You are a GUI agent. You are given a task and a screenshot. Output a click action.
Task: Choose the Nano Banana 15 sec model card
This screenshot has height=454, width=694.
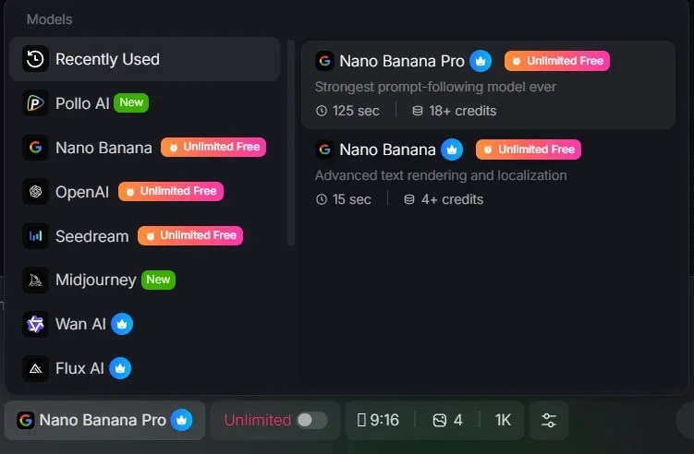pos(488,173)
